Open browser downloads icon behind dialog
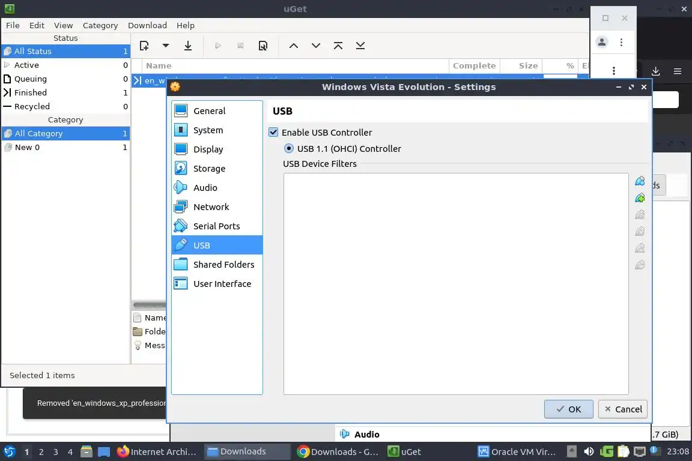This screenshot has width=692, height=461. [656, 71]
